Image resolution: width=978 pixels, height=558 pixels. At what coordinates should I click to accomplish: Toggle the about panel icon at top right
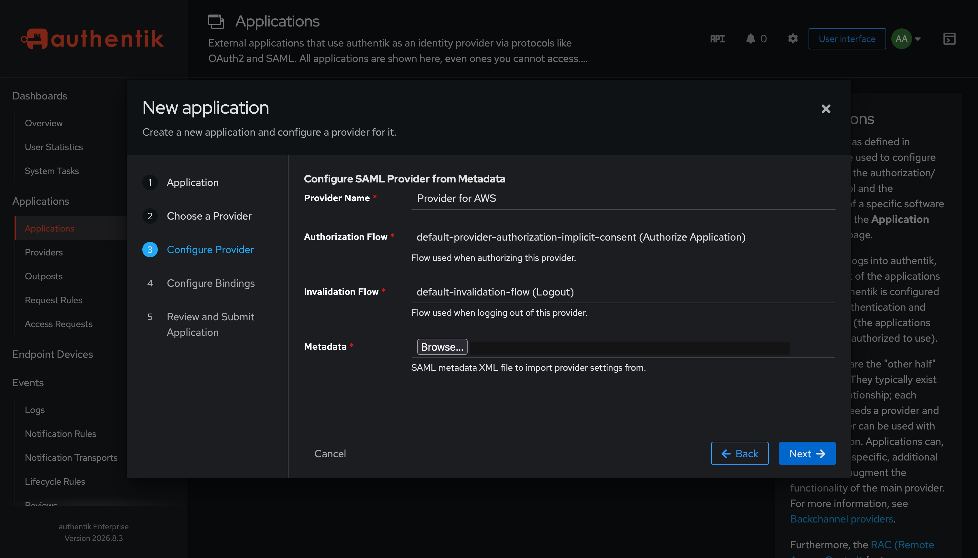pyautogui.click(x=949, y=39)
